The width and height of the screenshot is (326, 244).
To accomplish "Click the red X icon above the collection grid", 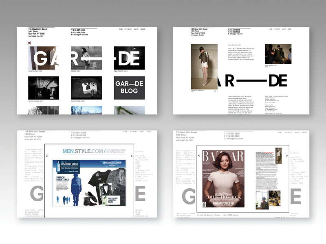I will click(x=29, y=43).
